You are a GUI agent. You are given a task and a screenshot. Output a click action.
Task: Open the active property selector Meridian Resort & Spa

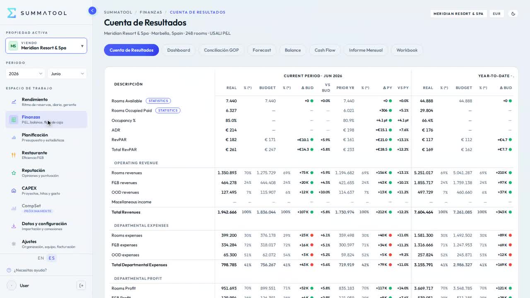tap(46, 46)
